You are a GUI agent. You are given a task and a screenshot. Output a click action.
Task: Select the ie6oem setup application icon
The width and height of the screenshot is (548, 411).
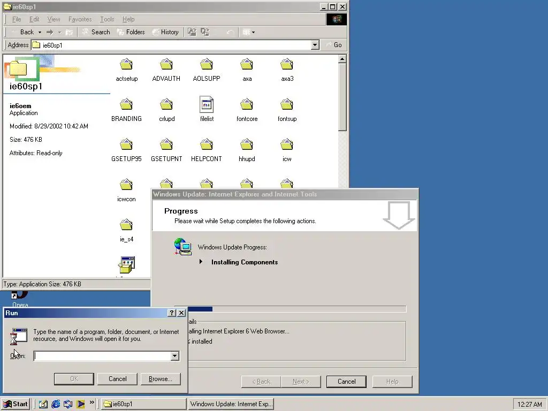tap(126, 265)
